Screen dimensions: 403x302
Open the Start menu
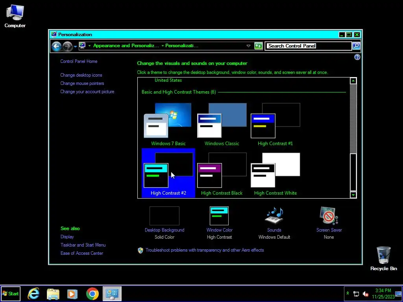[11, 293]
